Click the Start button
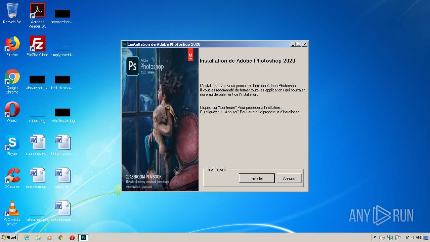 [9, 238]
